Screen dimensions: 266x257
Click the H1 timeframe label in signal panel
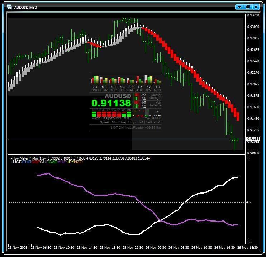coord(109,110)
